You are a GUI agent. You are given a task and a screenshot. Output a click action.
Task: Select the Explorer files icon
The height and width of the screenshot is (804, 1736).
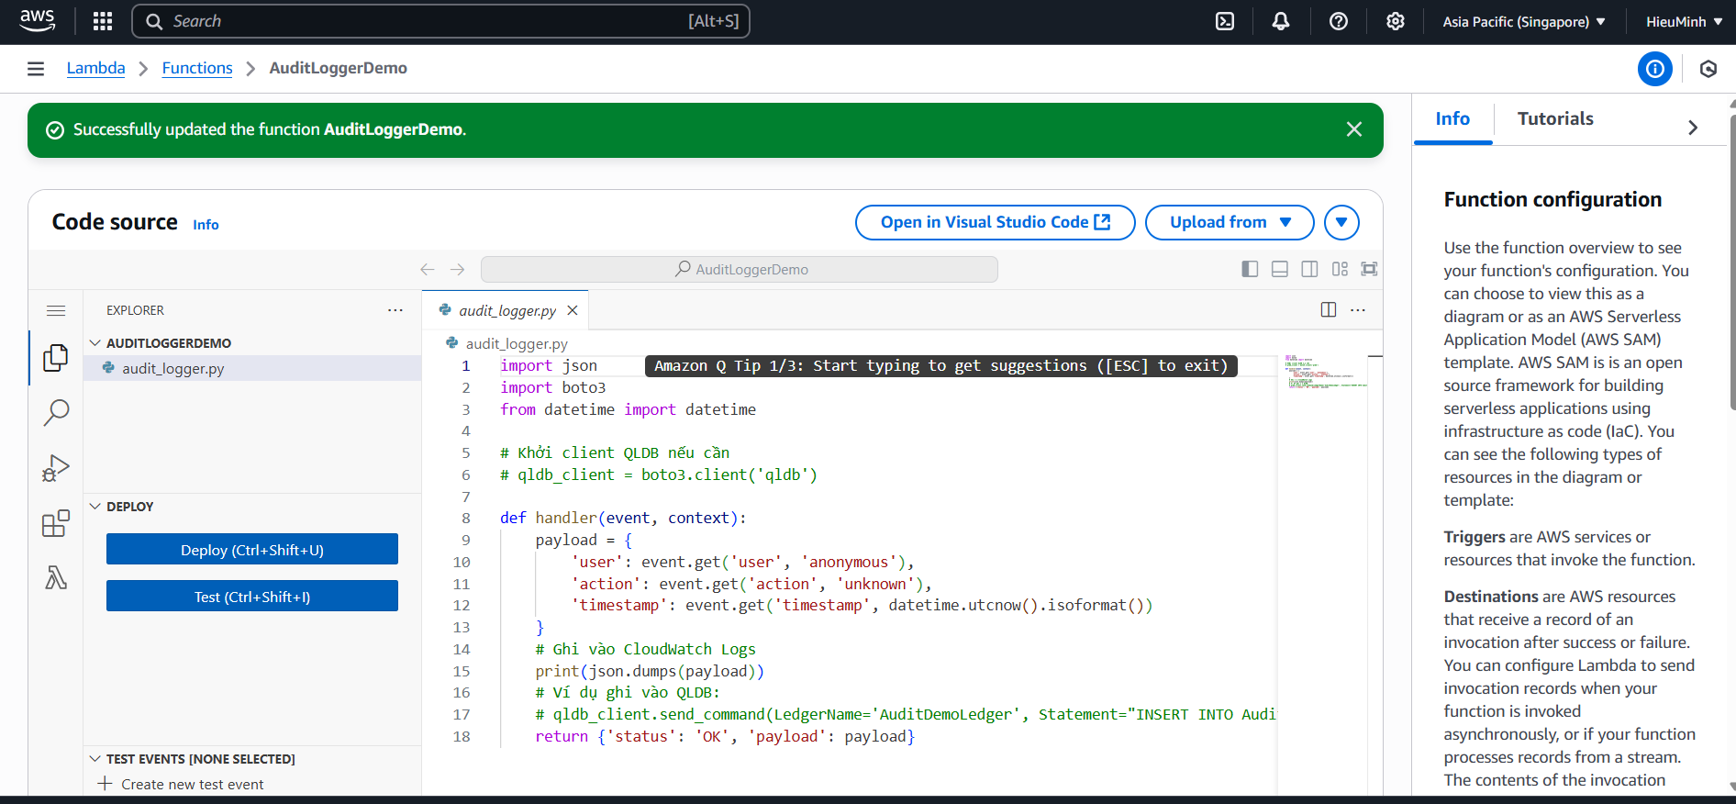point(56,358)
